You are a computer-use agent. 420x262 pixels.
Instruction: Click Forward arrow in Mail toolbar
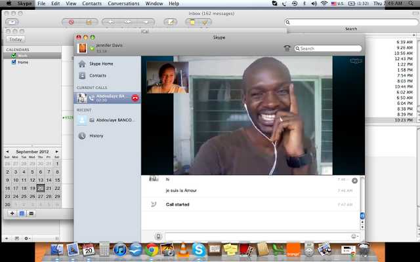coord(146,22)
